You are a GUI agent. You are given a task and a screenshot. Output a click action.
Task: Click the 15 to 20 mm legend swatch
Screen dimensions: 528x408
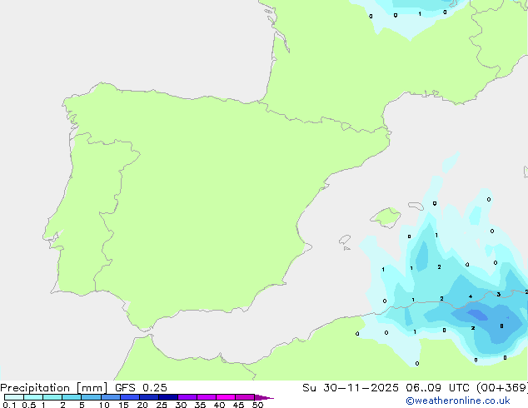pos(130,397)
